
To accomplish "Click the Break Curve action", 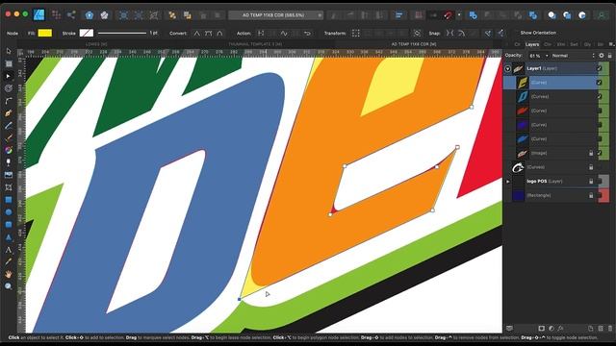I will 261,34.
